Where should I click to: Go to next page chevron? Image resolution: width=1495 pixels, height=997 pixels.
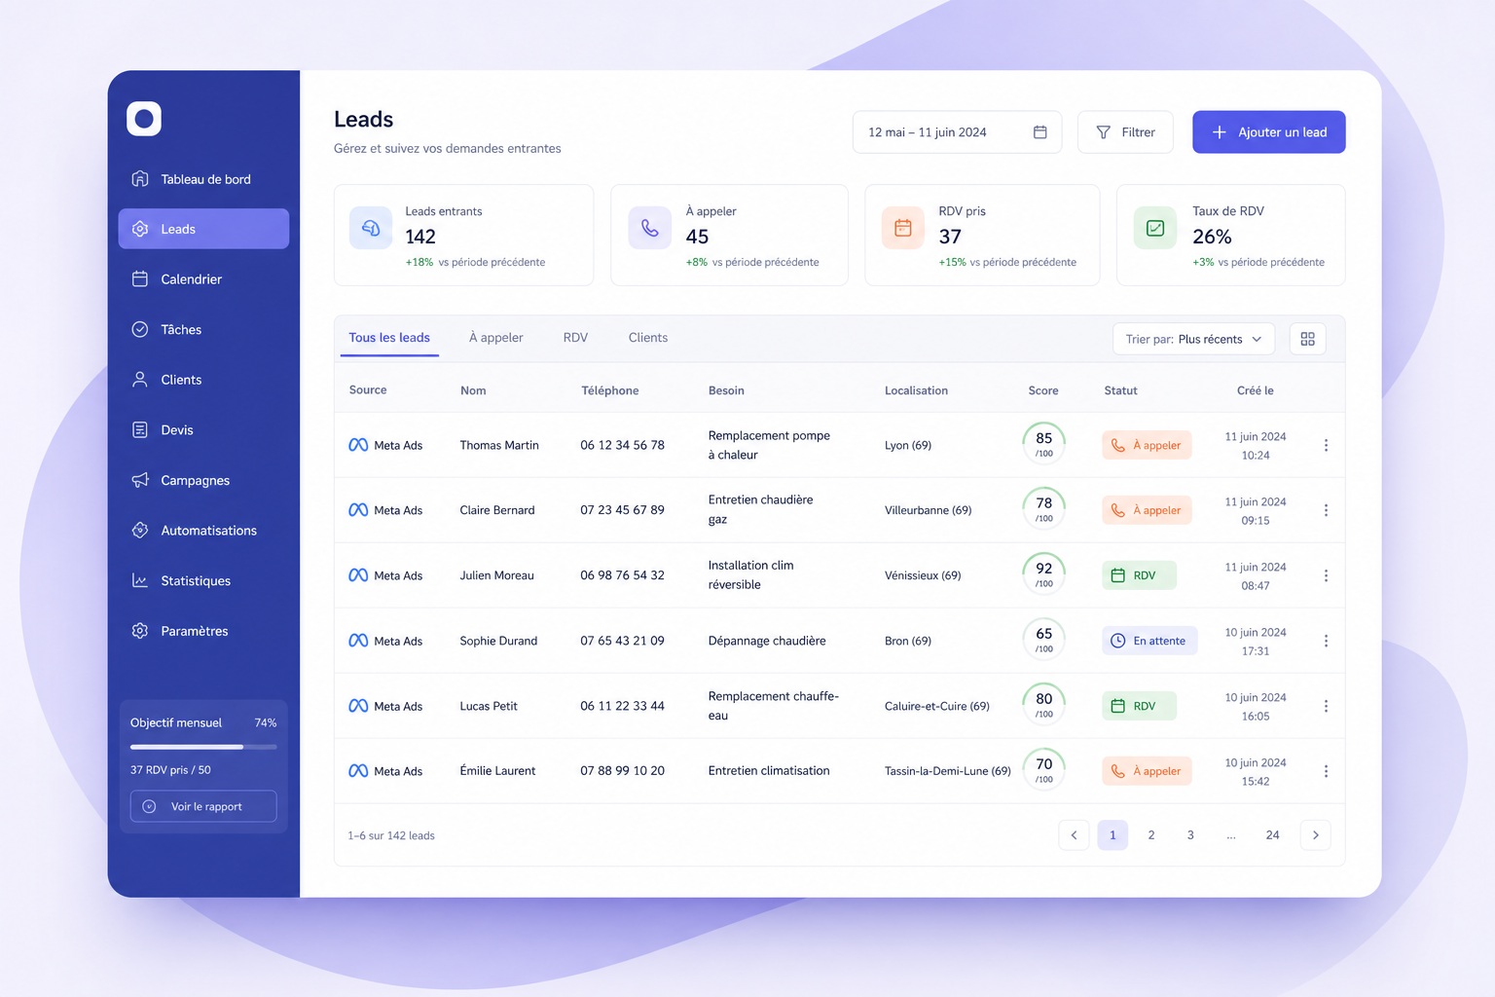coord(1315,835)
